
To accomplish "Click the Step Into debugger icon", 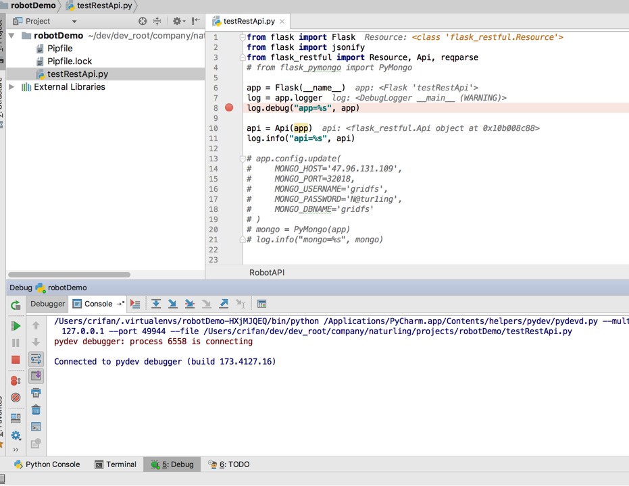I will click(x=173, y=304).
